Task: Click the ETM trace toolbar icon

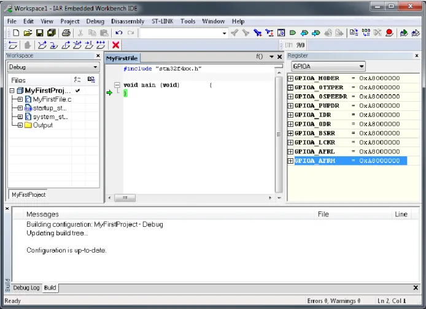Action: [x=289, y=45]
